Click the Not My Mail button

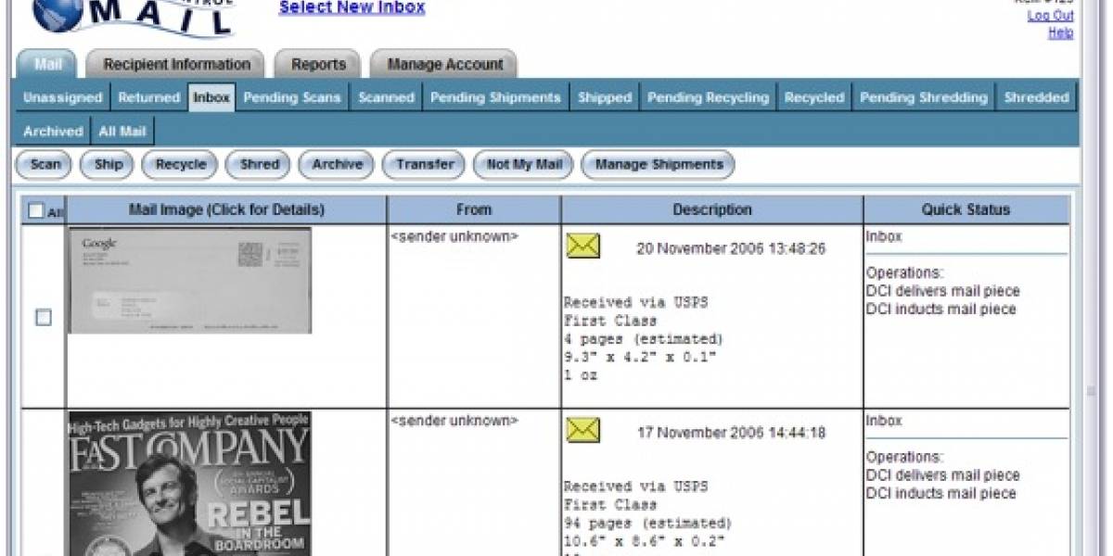point(525,164)
